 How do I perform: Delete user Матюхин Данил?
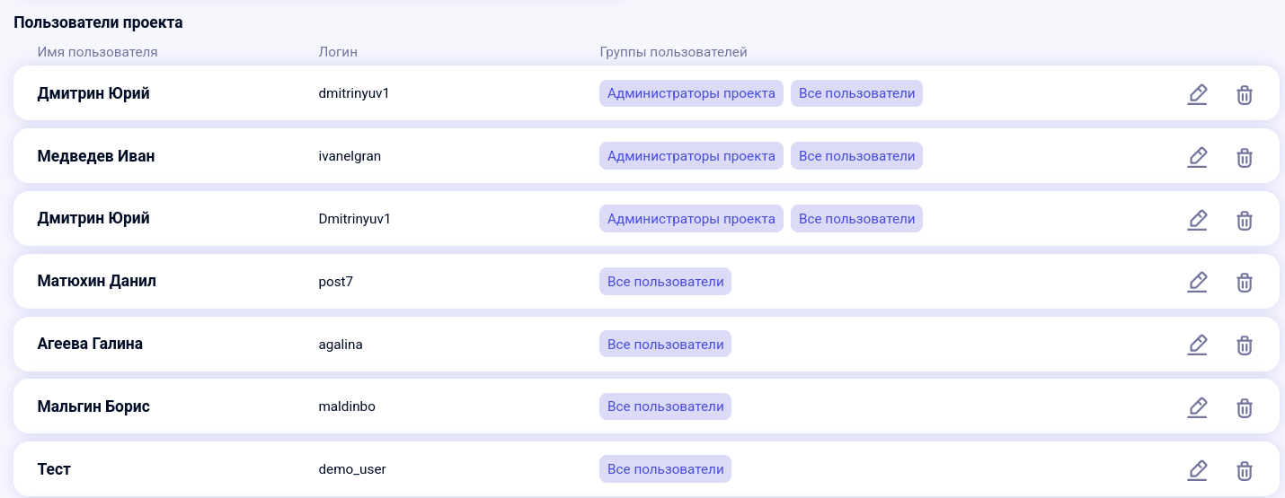click(1245, 283)
